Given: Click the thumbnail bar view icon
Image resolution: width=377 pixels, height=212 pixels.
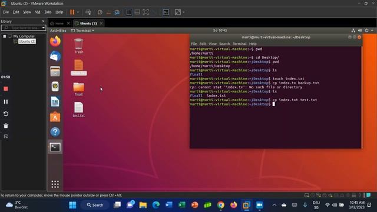Looking at the screenshot, I should [137, 12].
